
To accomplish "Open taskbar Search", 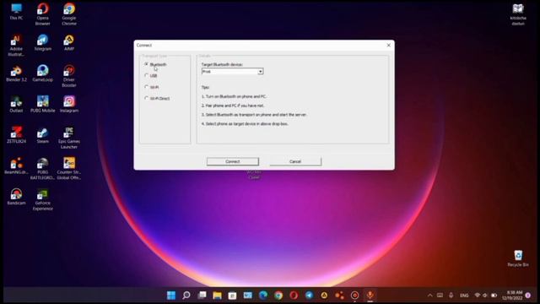I will pos(186,296).
